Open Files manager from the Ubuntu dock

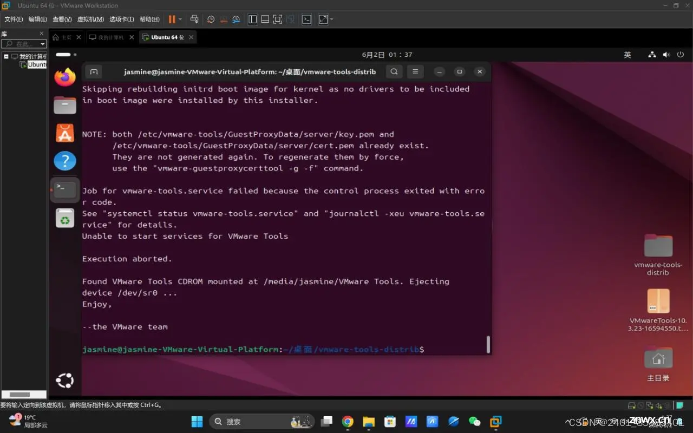pos(65,104)
